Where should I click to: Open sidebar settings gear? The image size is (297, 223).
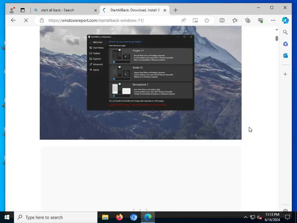285,210
